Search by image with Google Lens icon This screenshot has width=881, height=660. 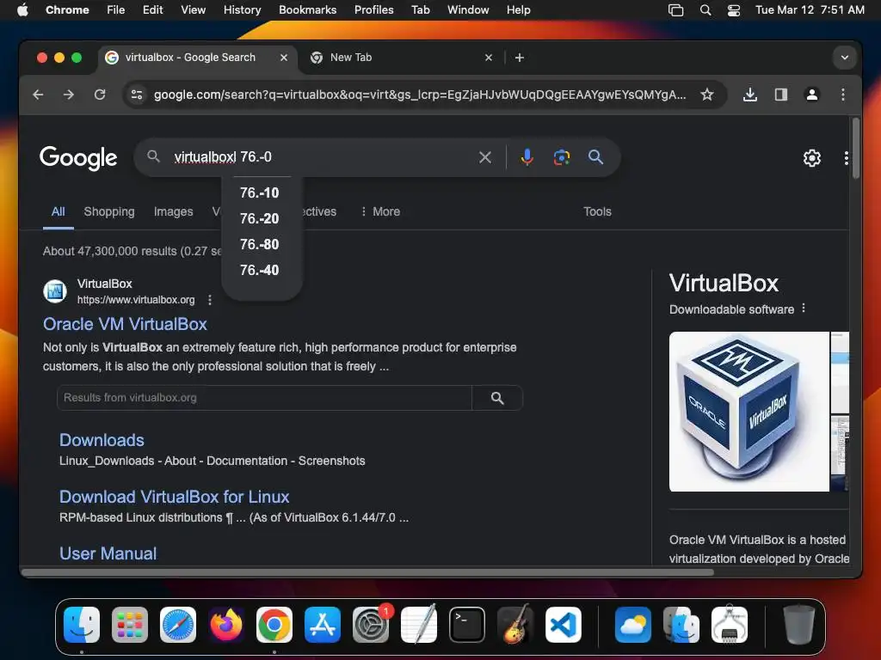click(x=561, y=157)
